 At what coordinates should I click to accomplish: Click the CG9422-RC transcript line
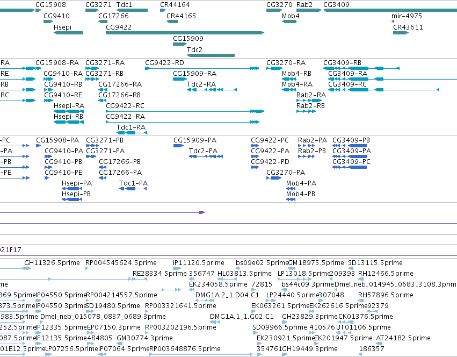pos(185,111)
